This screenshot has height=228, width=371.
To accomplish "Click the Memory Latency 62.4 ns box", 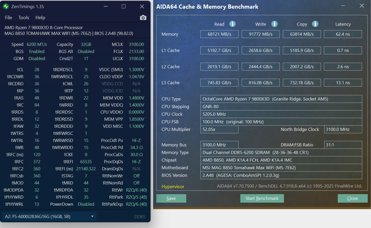I will 343,34.
